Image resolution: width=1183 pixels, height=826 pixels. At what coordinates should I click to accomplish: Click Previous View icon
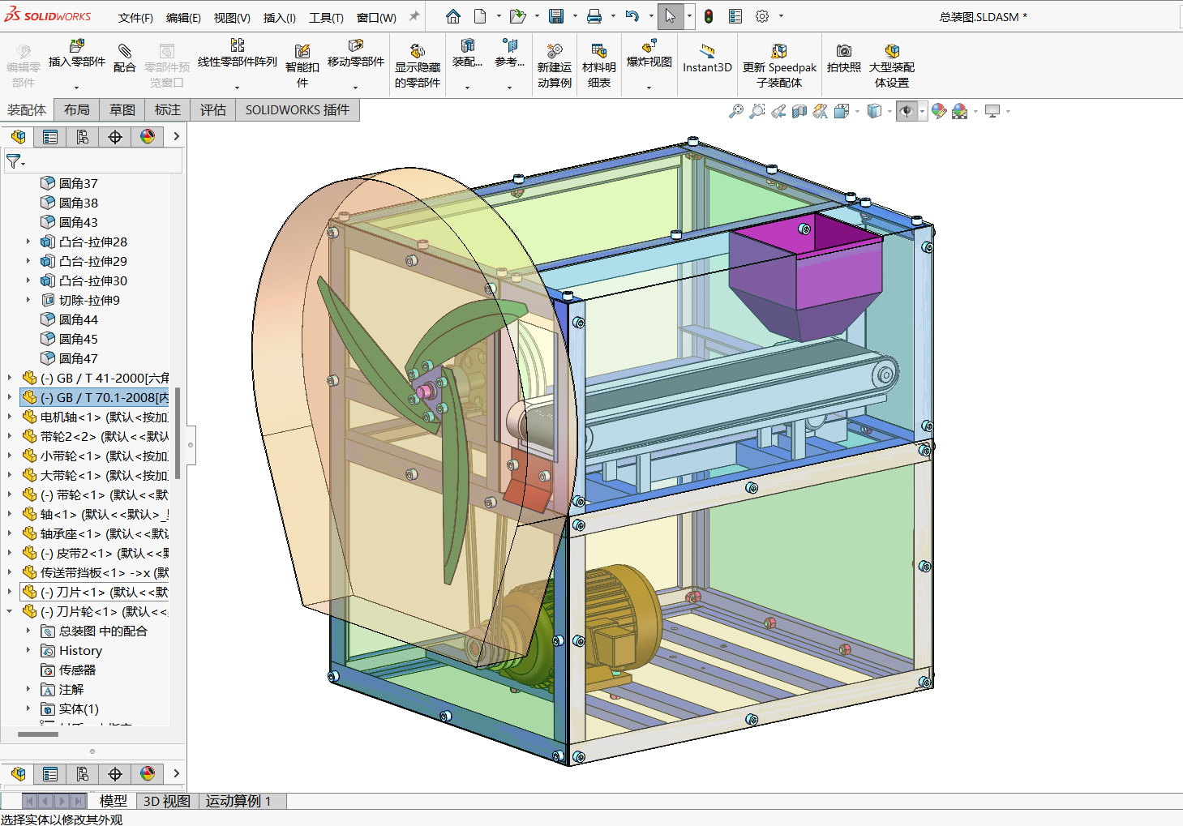tap(778, 111)
